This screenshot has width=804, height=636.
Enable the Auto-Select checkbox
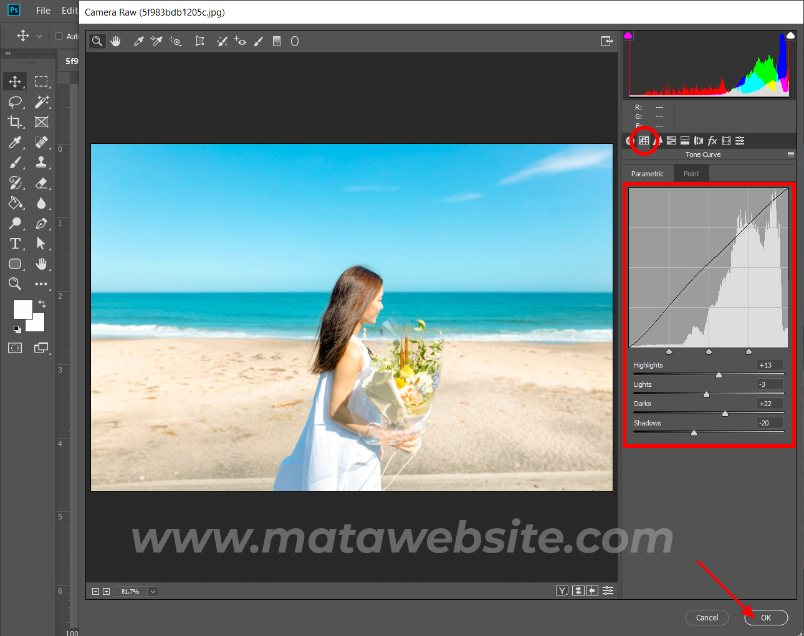(x=59, y=36)
